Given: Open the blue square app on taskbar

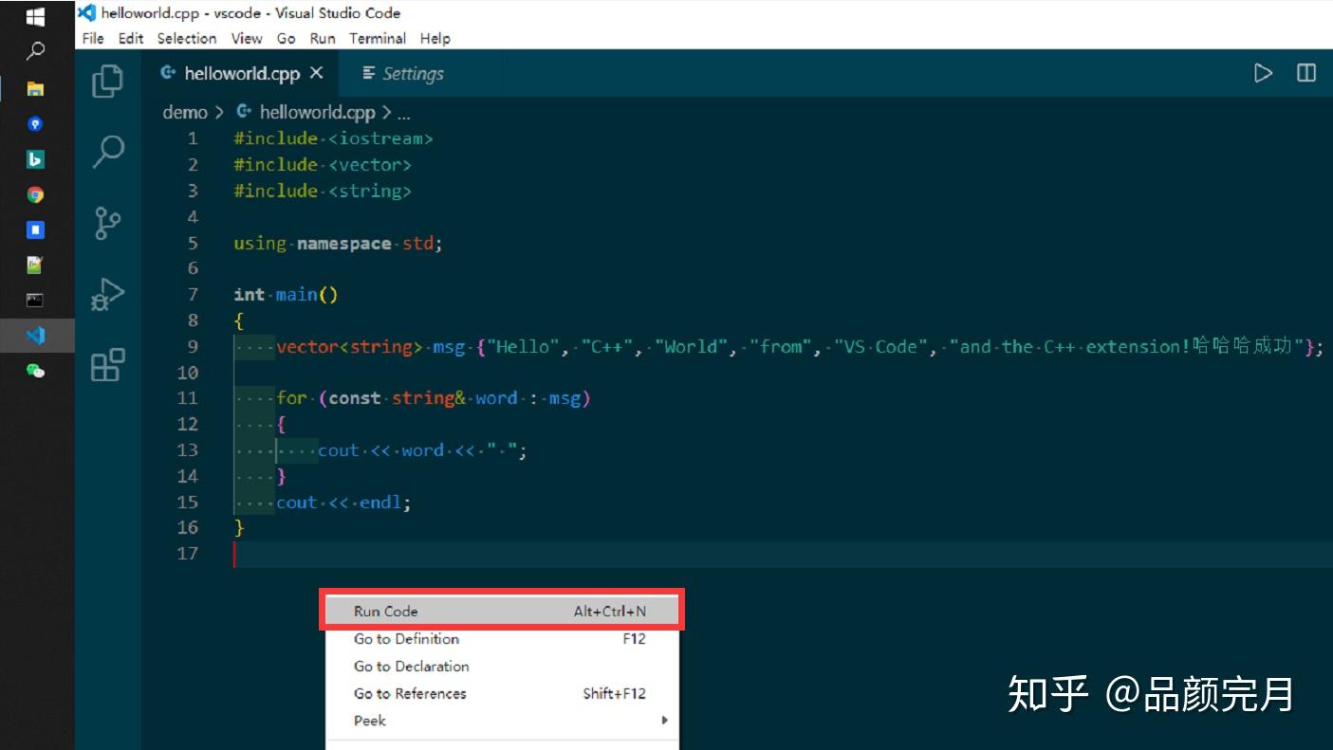Looking at the screenshot, I should point(35,229).
